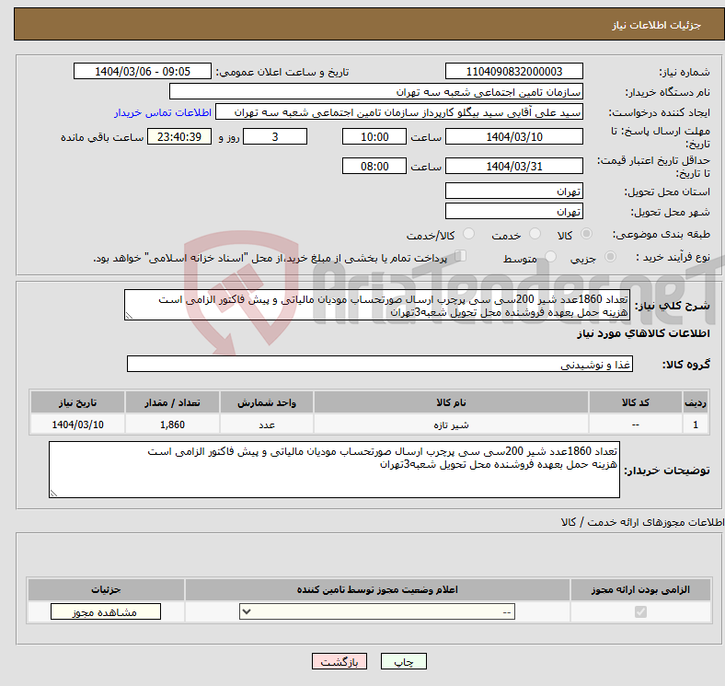Click the remaining days field showing 3

pos(275,136)
